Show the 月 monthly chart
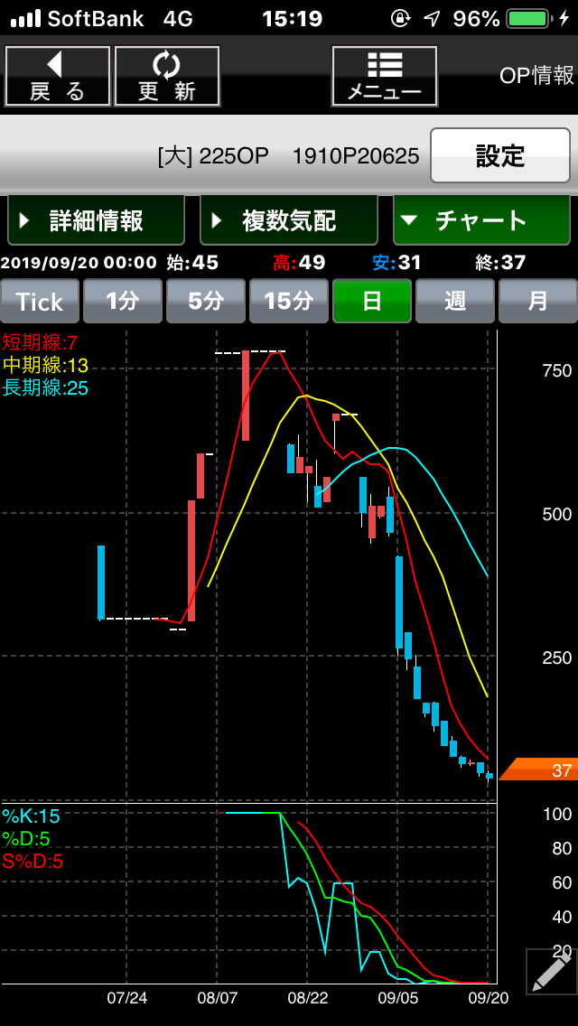Viewport: 578px width, 1026px height. click(x=538, y=301)
